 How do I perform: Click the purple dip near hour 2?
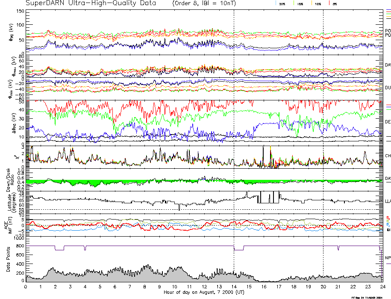tap(59, 249)
